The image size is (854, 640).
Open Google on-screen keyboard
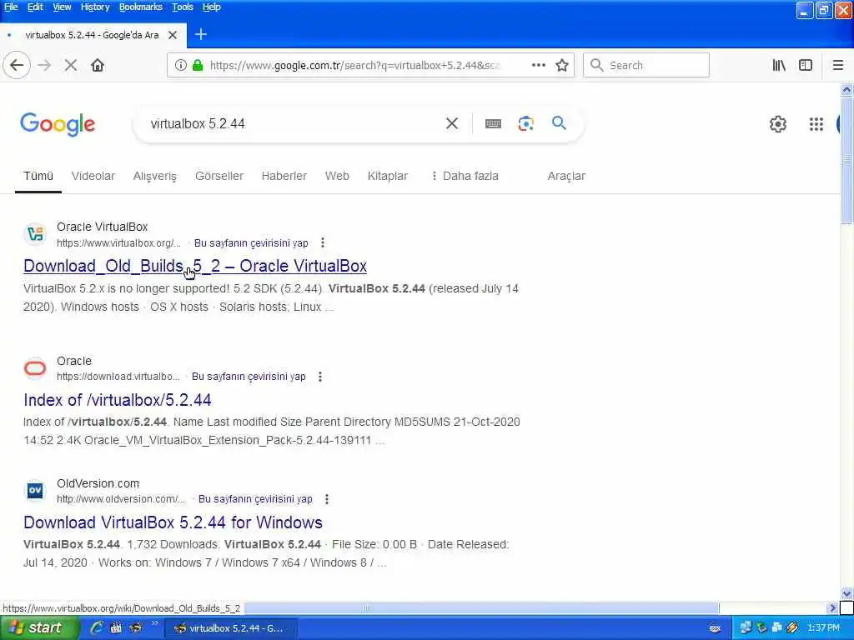point(493,123)
